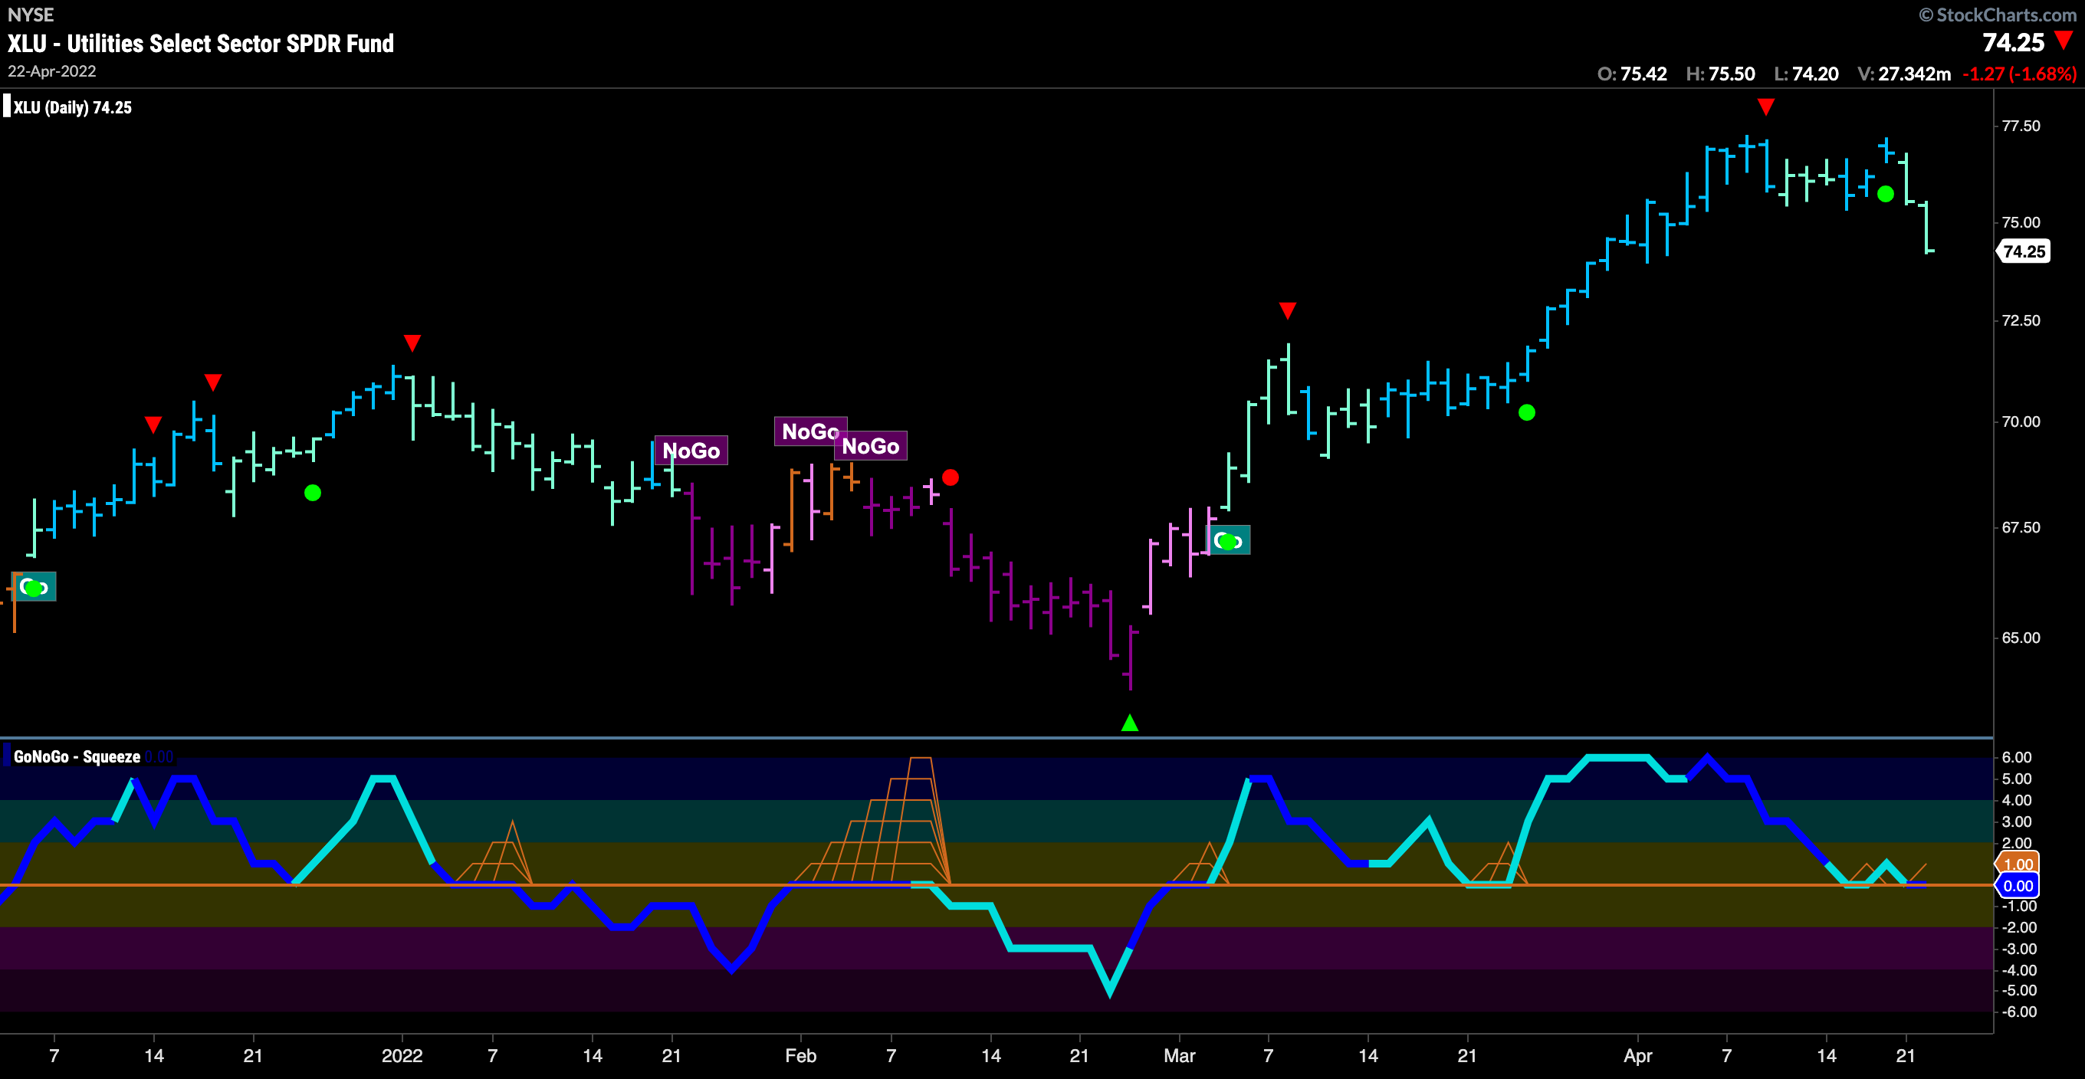Click the green up-arrow marker at the late February low
The width and height of the screenshot is (2085, 1079).
click(1130, 723)
